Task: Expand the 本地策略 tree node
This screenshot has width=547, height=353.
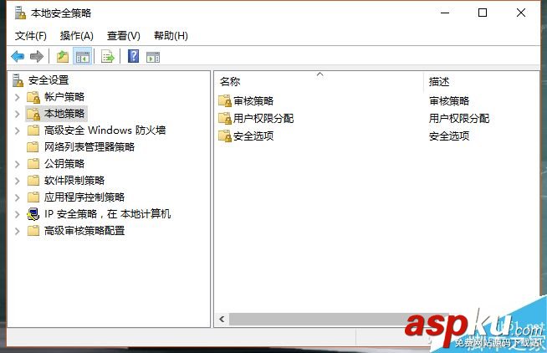Action: 17,114
